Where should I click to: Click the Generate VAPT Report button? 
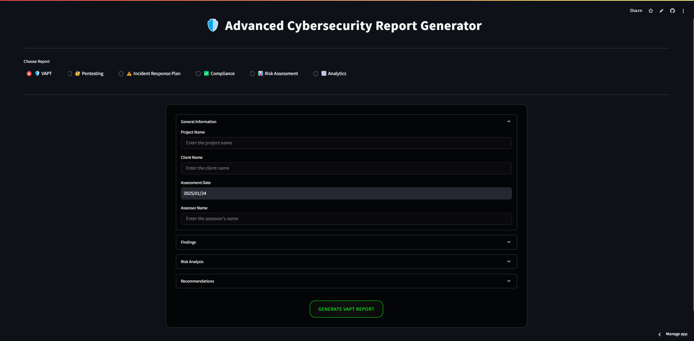pos(346,309)
